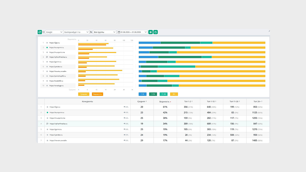The image size is (306, 172).
Task: Open https://mustprint.me link in chart list
Action: pos(57,52)
